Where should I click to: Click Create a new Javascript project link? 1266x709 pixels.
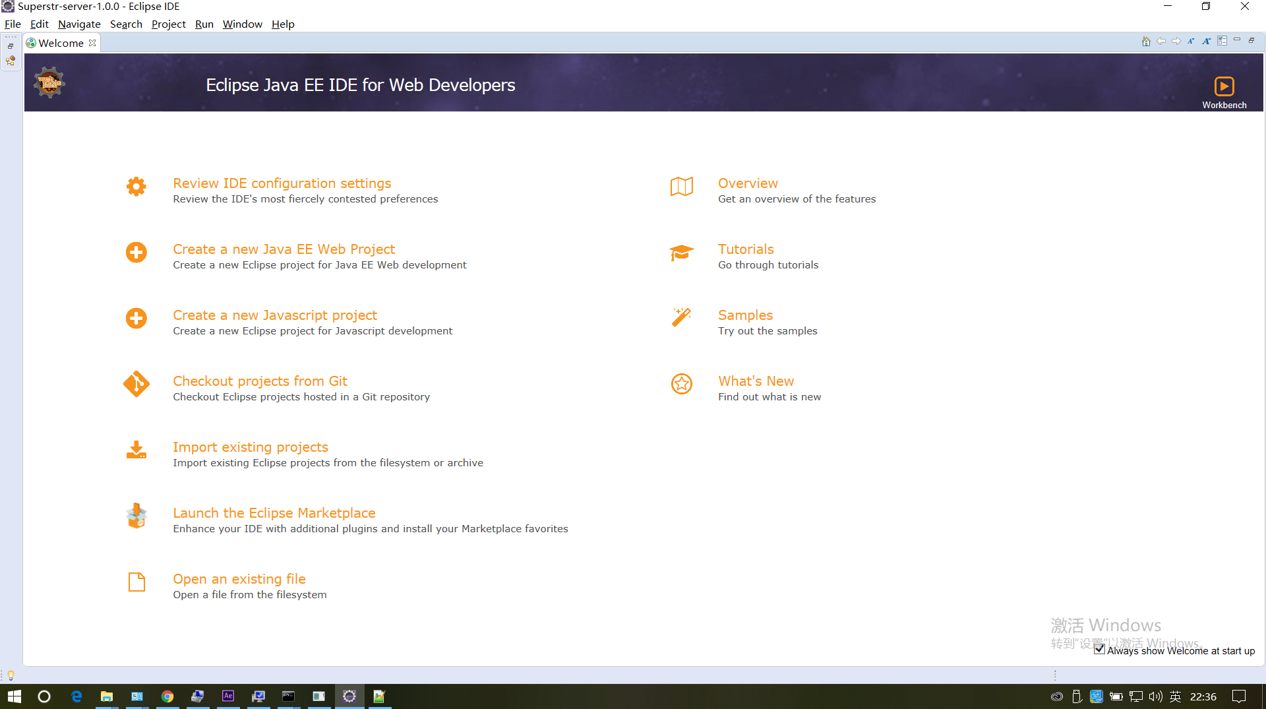pyautogui.click(x=275, y=315)
